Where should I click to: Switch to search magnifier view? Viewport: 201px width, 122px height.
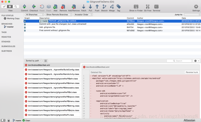[x=16, y=6]
